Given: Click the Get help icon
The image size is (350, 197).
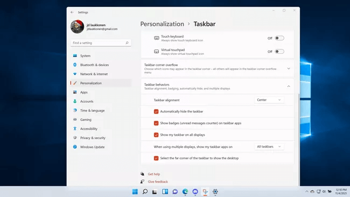Looking at the screenshot, I should click(x=142, y=174).
